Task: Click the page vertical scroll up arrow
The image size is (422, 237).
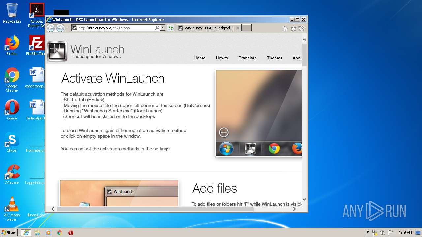Action: click(x=304, y=40)
